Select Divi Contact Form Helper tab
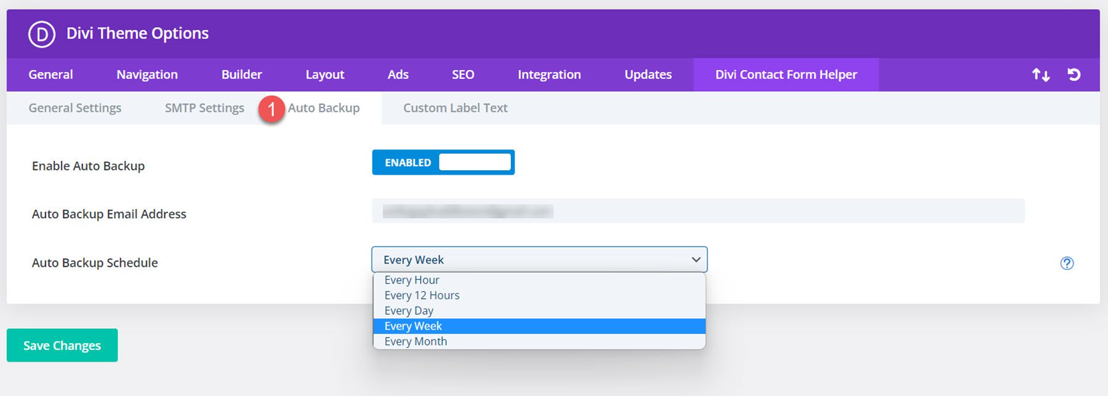 click(x=786, y=74)
